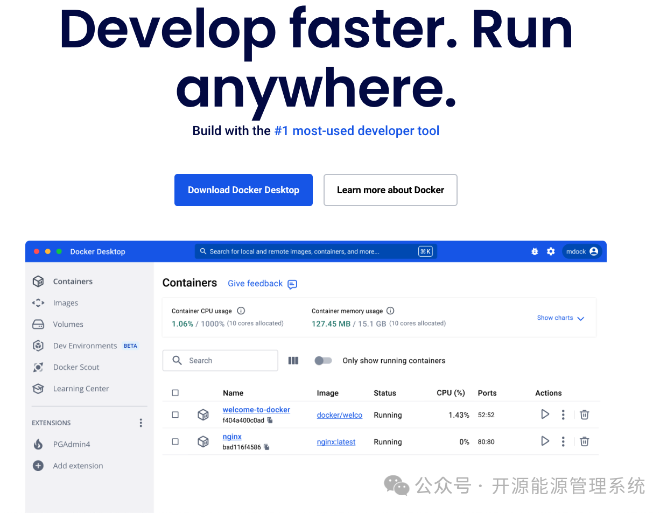Check the welcome-to-docker row checkbox

click(175, 415)
